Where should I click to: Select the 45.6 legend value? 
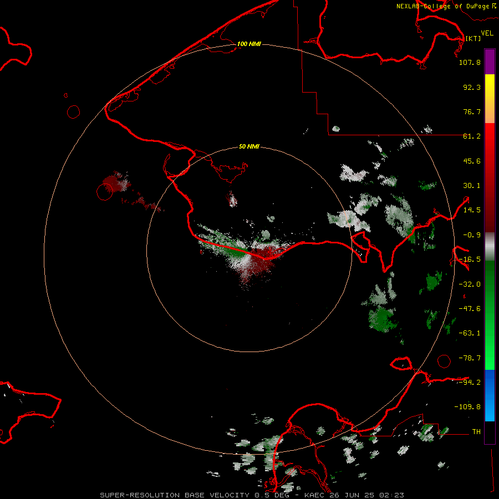pyautogui.click(x=472, y=161)
